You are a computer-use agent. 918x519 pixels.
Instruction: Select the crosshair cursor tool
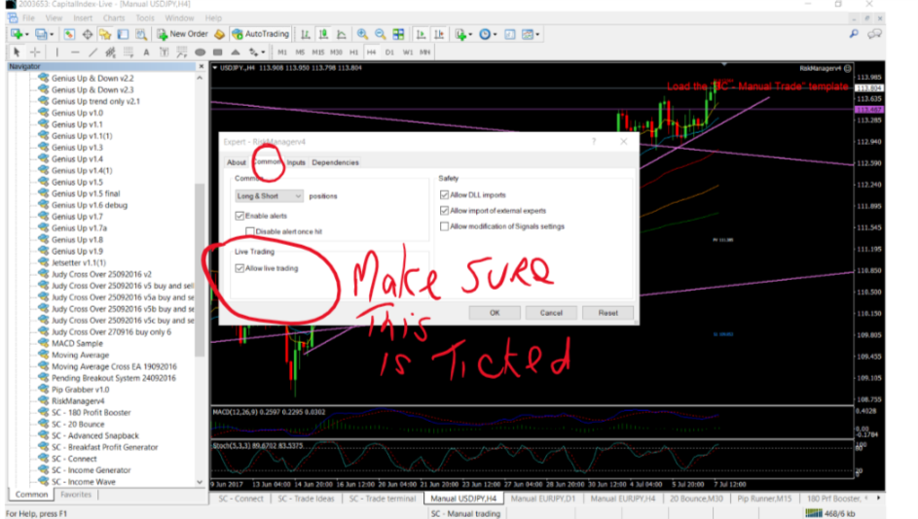point(35,52)
